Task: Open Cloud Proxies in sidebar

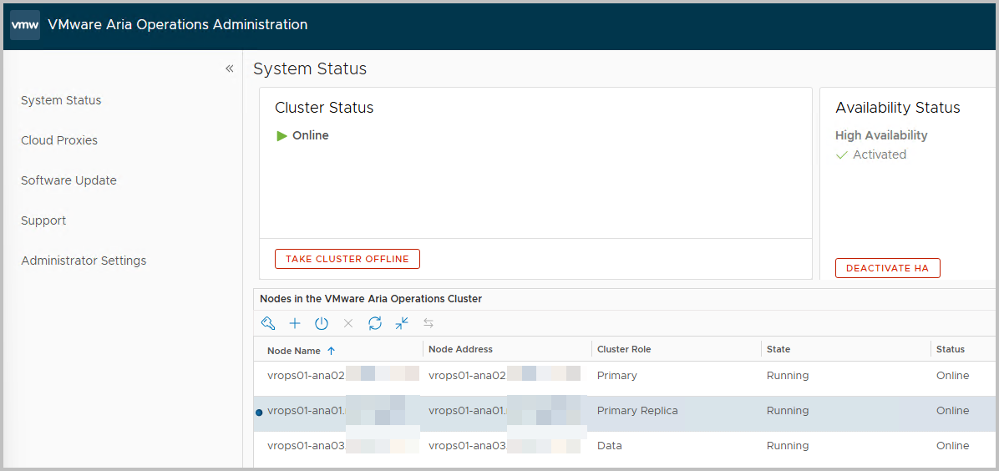Action: (x=59, y=140)
